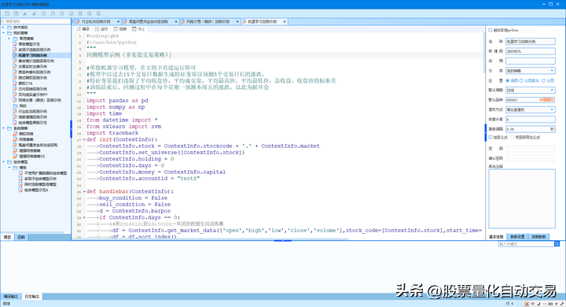This screenshot has height=307, width=566.
Task: Click the 输入关键字 keyword search field
Action: click(526, 244)
